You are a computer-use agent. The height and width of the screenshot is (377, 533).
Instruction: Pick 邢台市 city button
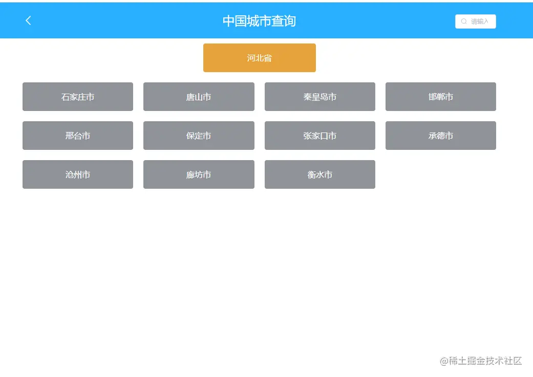coord(78,136)
